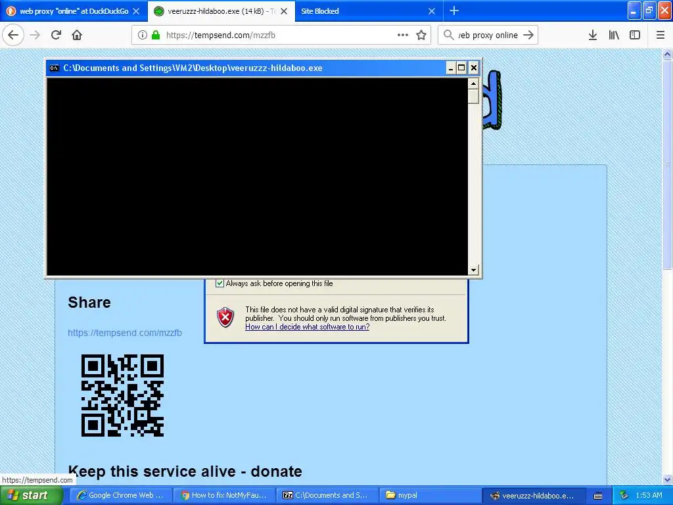Click the browser forward arrow
673x505 pixels.
pyautogui.click(x=35, y=35)
